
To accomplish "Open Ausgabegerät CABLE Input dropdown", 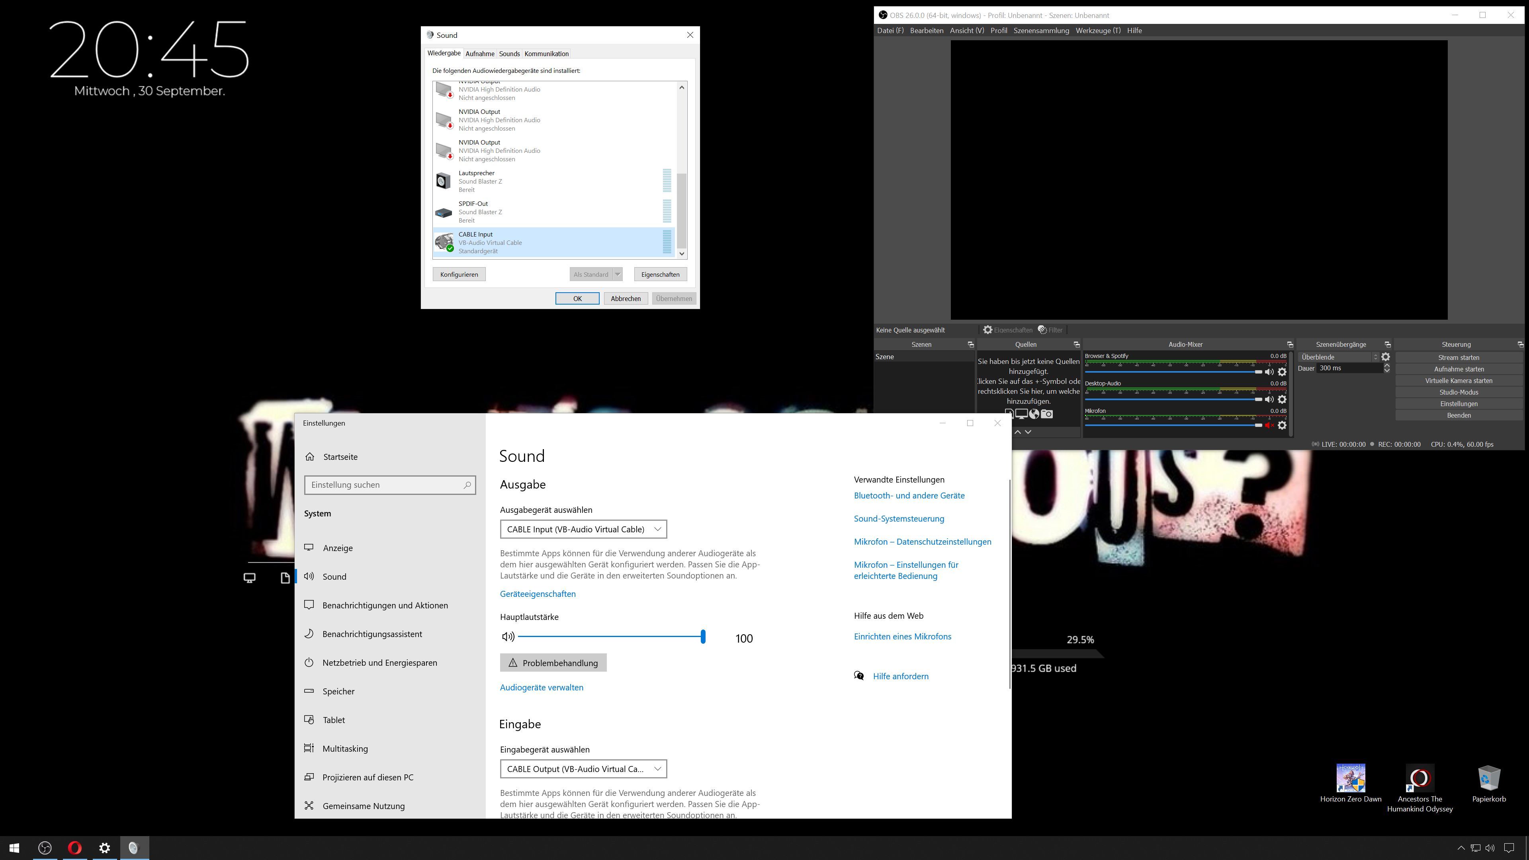I will 583,530.
